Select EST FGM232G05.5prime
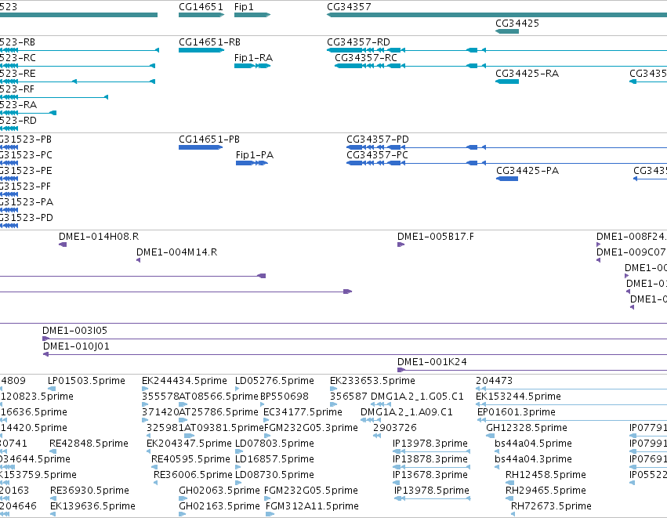667x518 pixels. (x=311, y=491)
